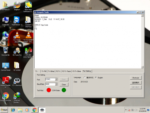The width and height of the screenshot is (150, 113).
Task: Open the HD Tune Pro shortcut
Action: 17,51
